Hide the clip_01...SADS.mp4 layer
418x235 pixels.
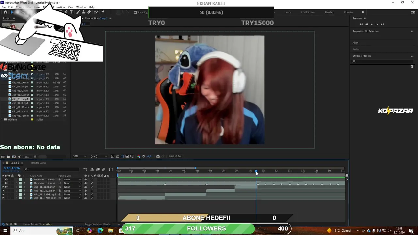click(3, 195)
